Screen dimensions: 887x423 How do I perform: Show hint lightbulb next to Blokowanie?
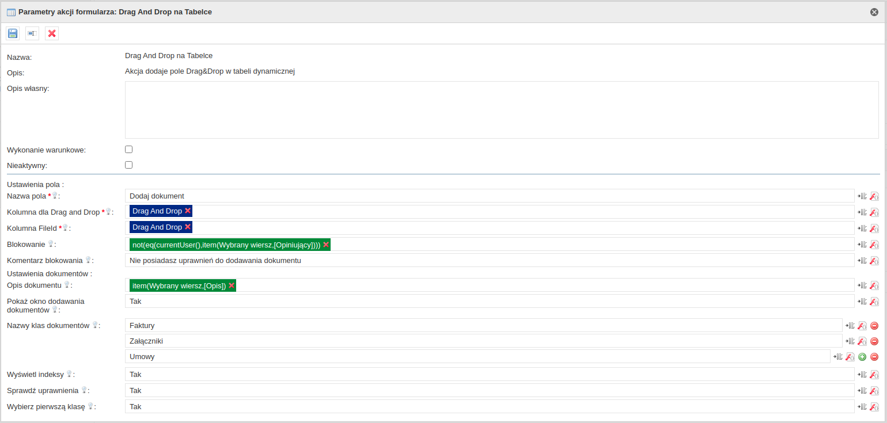(x=51, y=243)
